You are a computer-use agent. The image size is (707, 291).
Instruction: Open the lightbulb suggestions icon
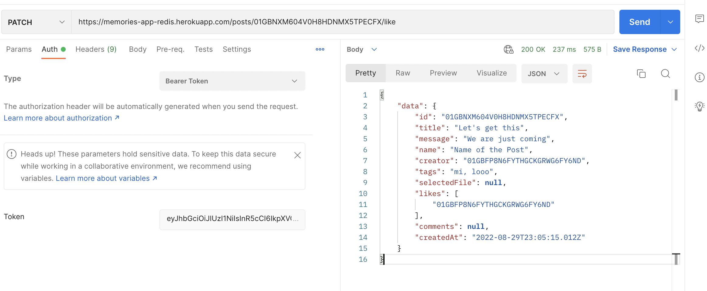click(x=699, y=106)
